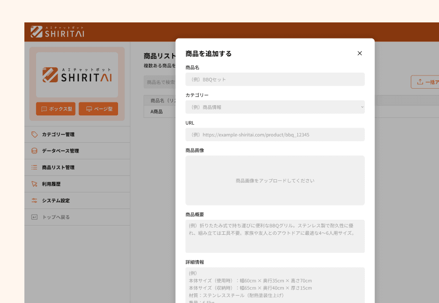Screen dimensions: 439x303
Task: Click the 一括 upload button
Action: click(x=425, y=82)
